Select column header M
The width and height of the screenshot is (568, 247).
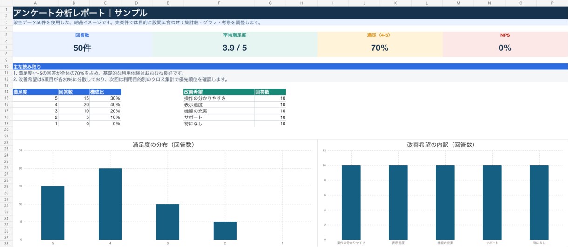click(458, 3)
